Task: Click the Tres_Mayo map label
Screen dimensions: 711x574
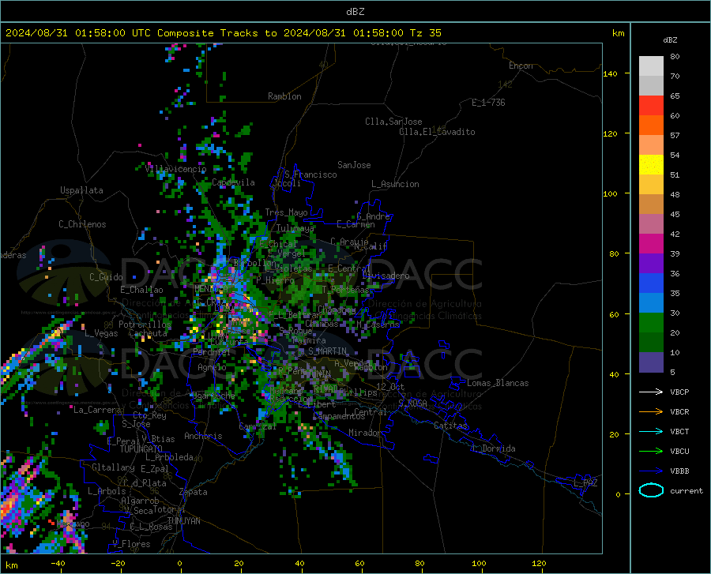Action: point(286,212)
